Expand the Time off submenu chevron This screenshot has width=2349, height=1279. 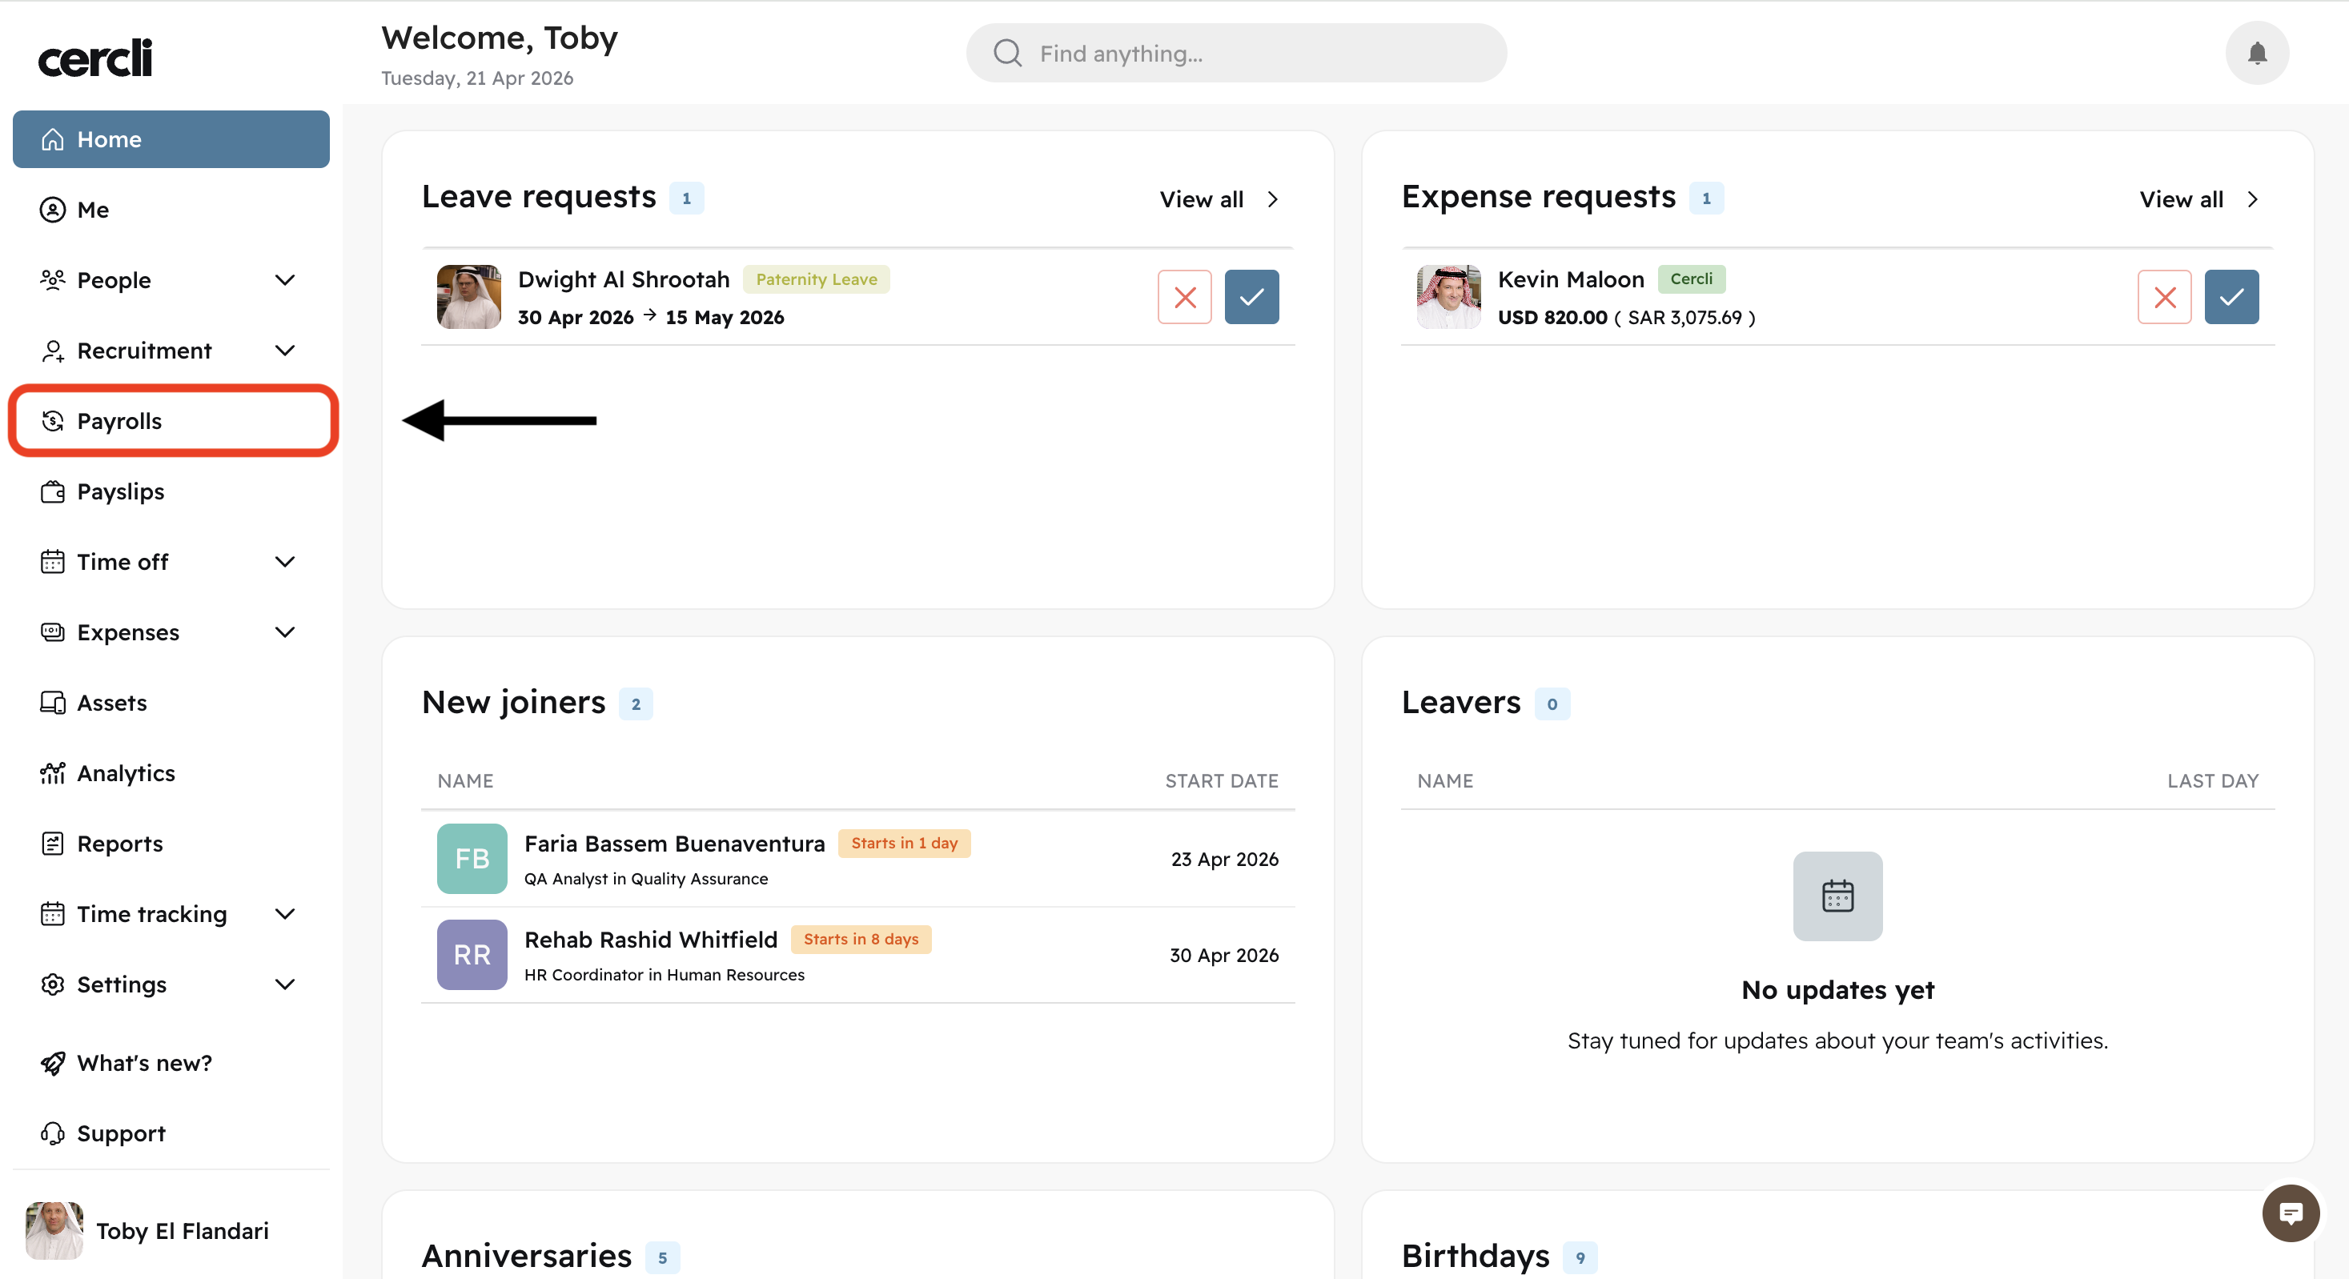[284, 562]
